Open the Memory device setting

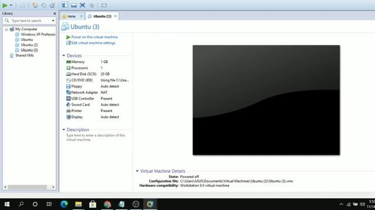(x=78, y=62)
